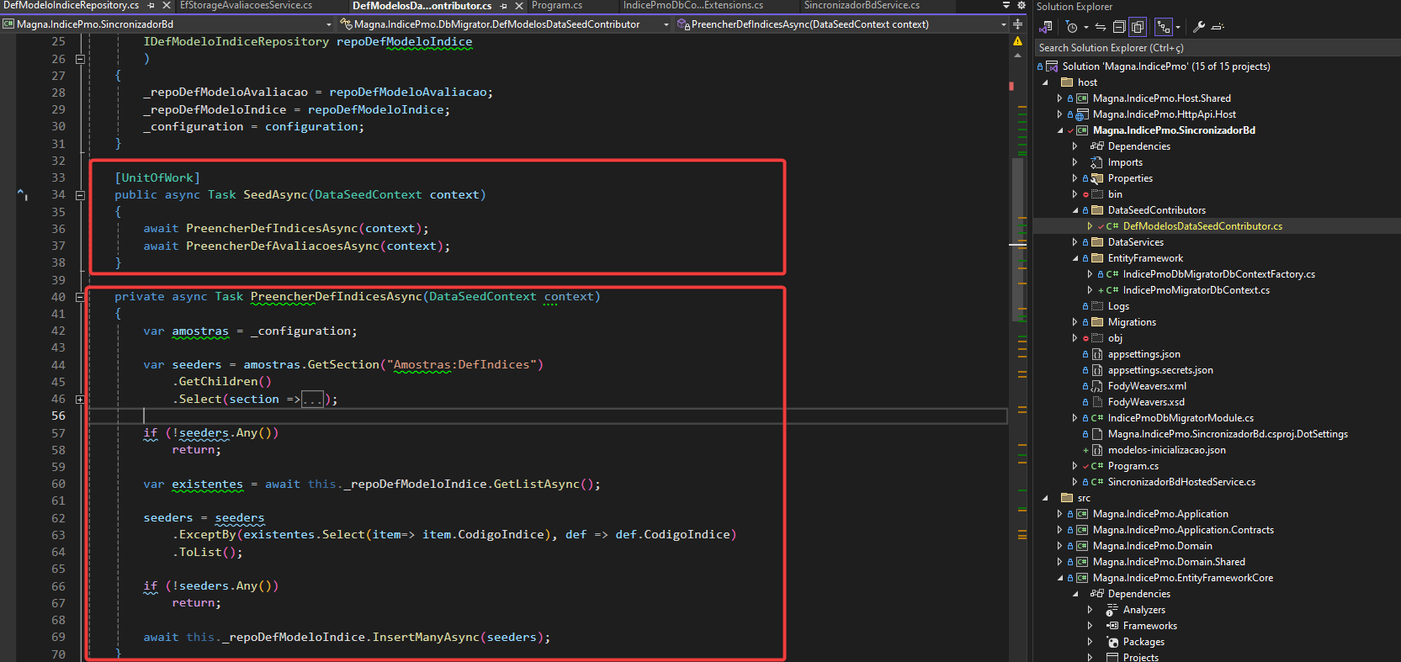Click the warning indicator above scrollbar
Viewport: 1401px width, 662px height.
pos(1017,40)
